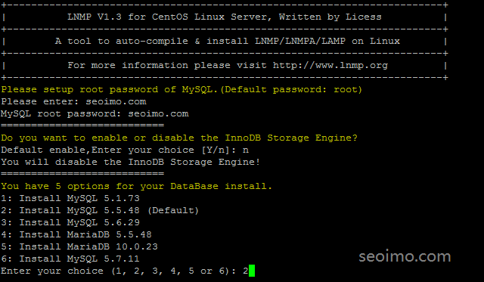Click the green terminal cursor block
Screen dimensions: 484x282
(252, 271)
